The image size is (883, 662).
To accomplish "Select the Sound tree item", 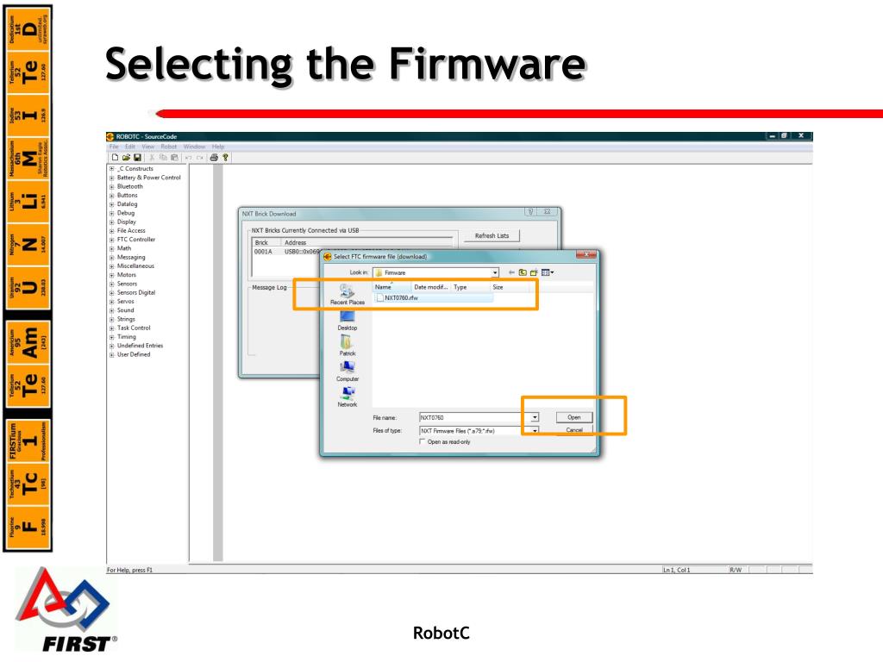I will (125, 310).
